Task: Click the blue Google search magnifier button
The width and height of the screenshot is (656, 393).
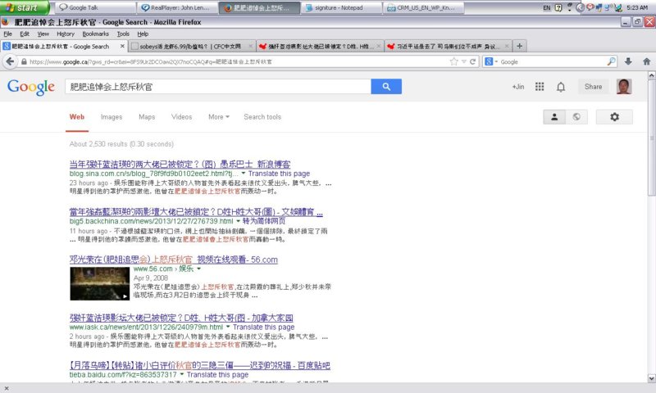Action: click(385, 87)
